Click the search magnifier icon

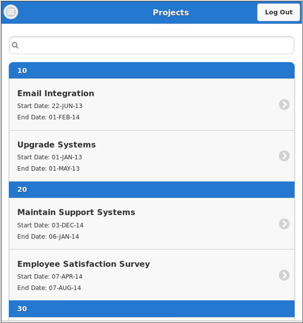15,45
